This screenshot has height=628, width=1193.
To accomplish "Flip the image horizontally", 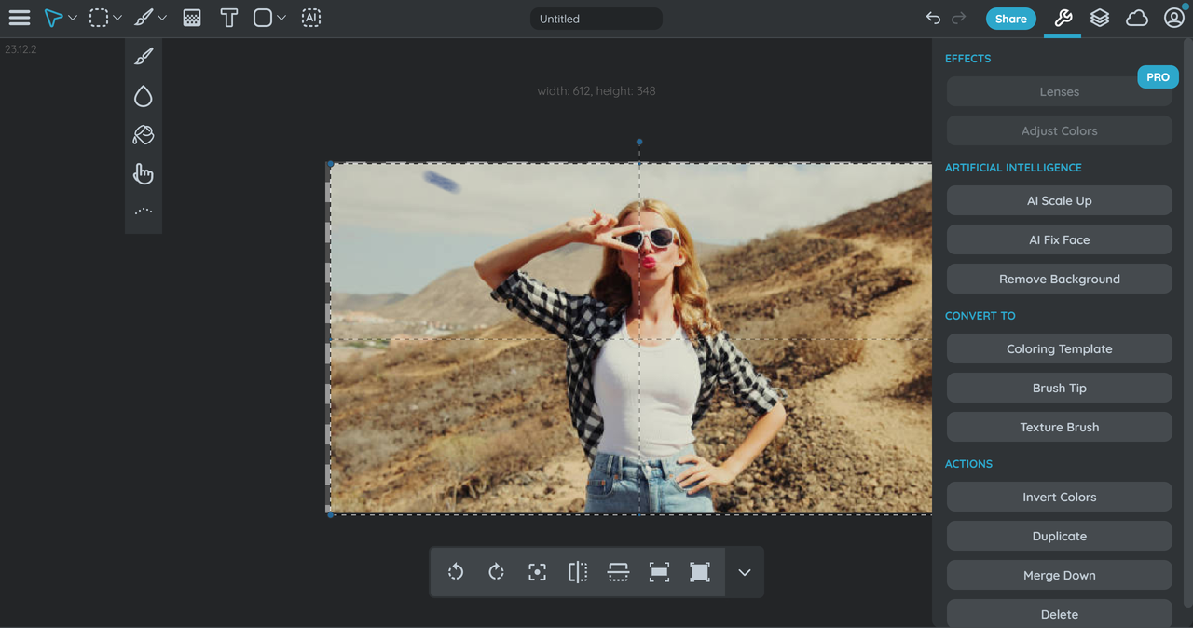I will tap(578, 572).
